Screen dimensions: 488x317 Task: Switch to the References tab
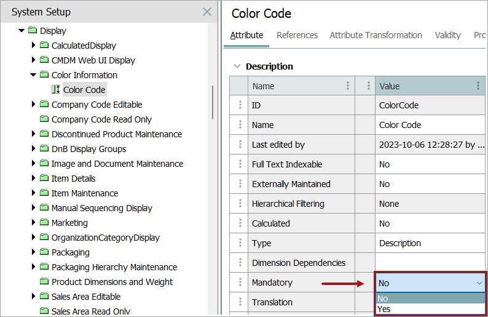[x=297, y=35]
